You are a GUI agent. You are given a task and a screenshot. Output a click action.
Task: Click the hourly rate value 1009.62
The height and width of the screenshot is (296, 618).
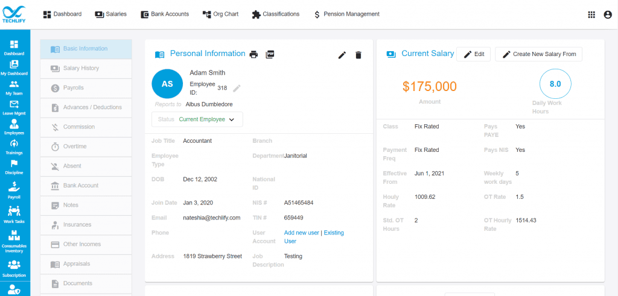tap(425, 197)
